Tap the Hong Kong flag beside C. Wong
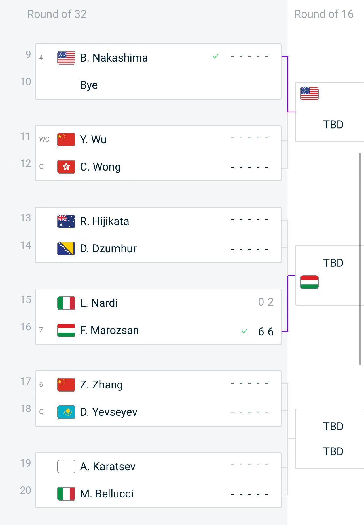The width and height of the screenshot is (364, 525). coord(66,167)
